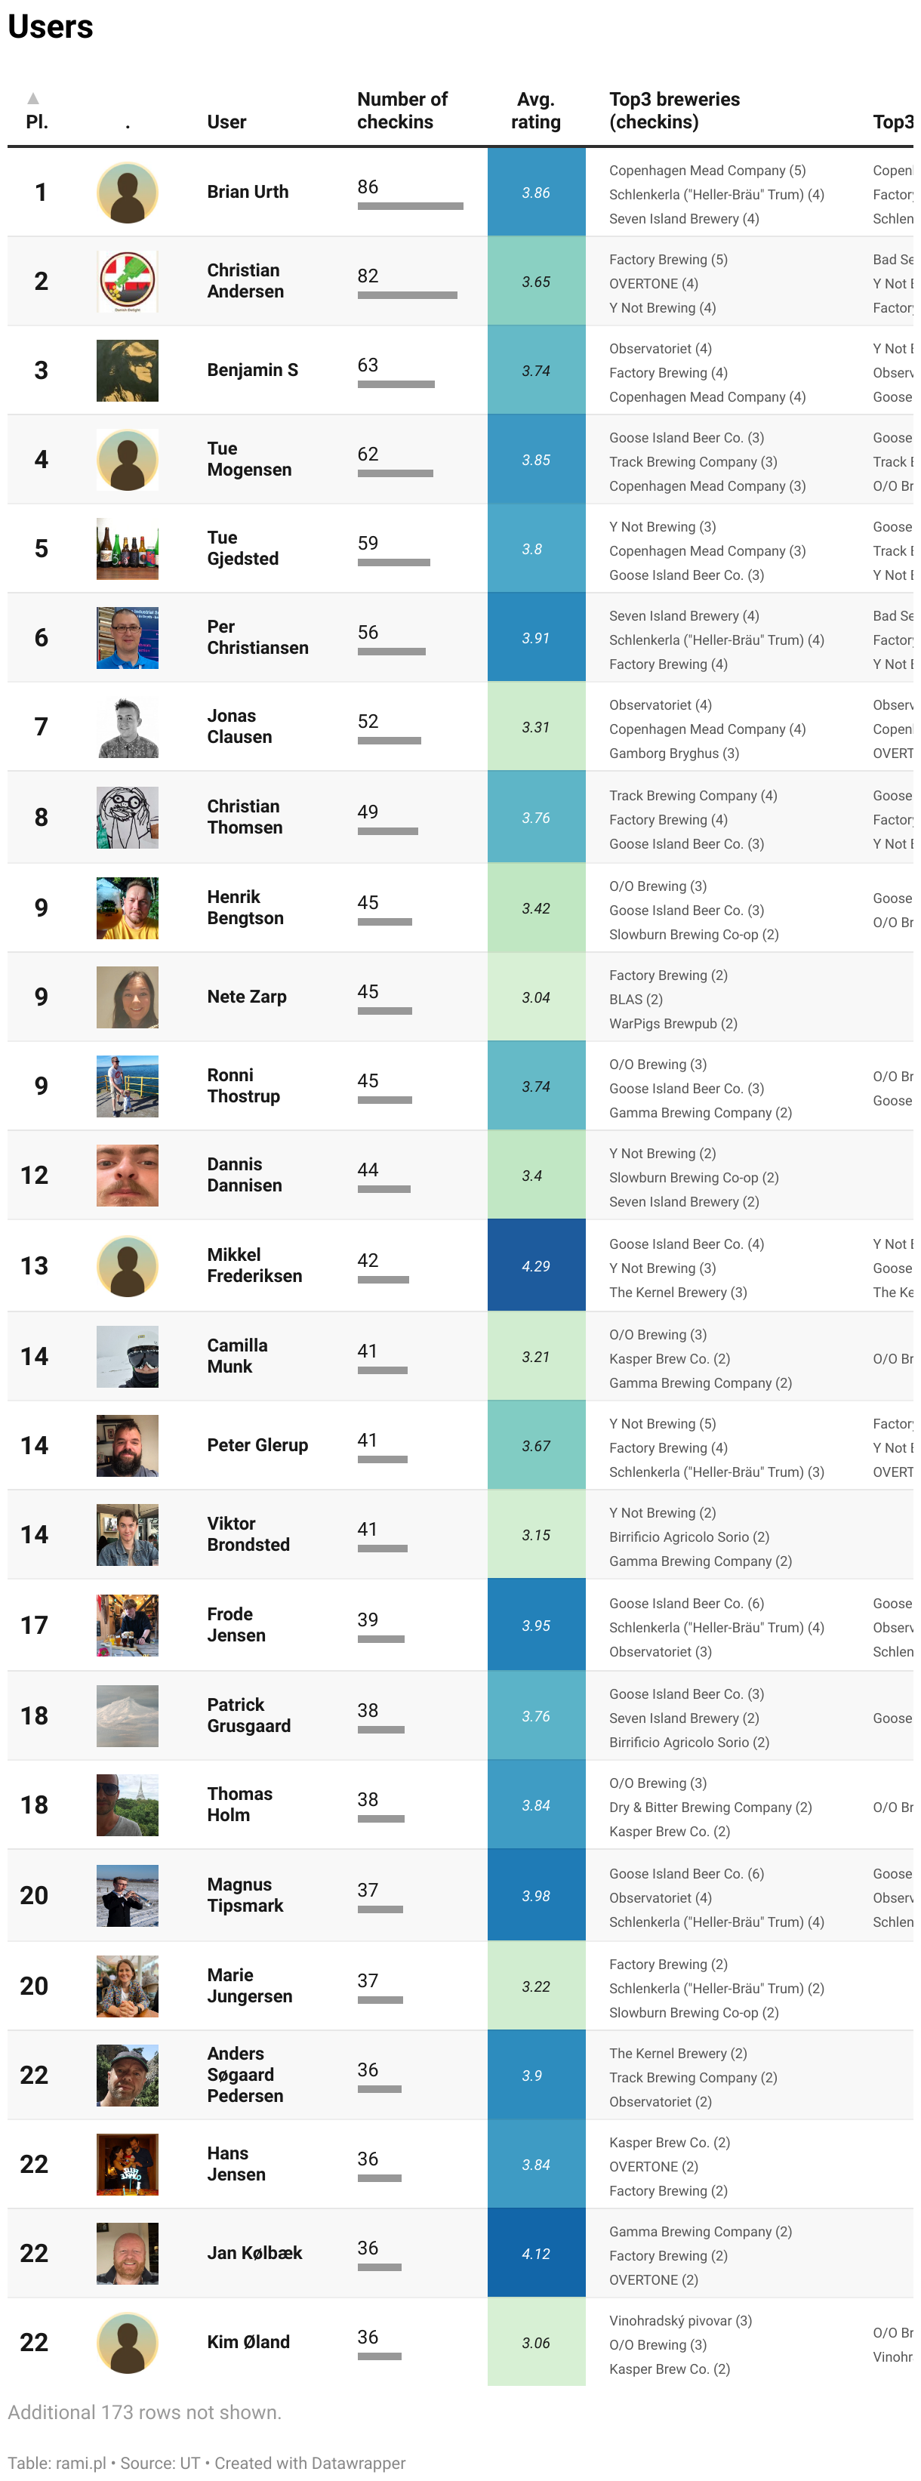Click Top3 breweries (checkins) column header
The width and height of the screenshot is (921, 2481).
coord(674,111)
